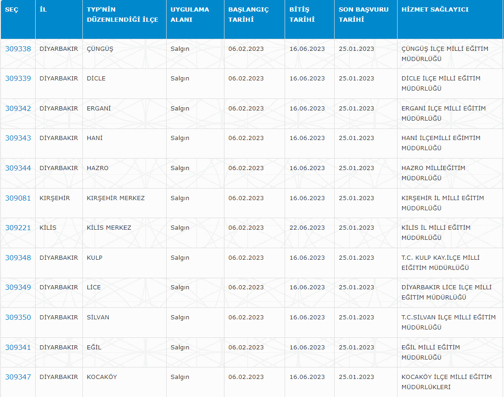Click 25.01.2023 in the SİLVAN row
The image size is (504, 397).
pyautogui.click(x=356, y=318)
